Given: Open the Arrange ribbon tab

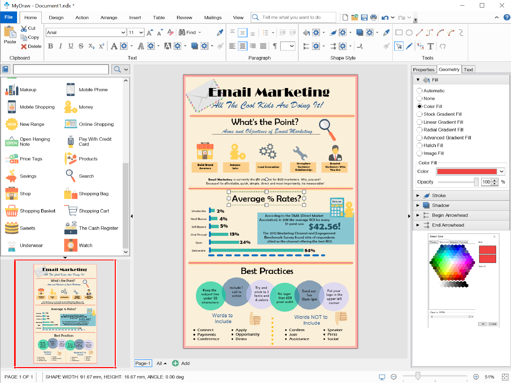Looking at the screenshot, I should pyautogui.click(x=109, y=18).
